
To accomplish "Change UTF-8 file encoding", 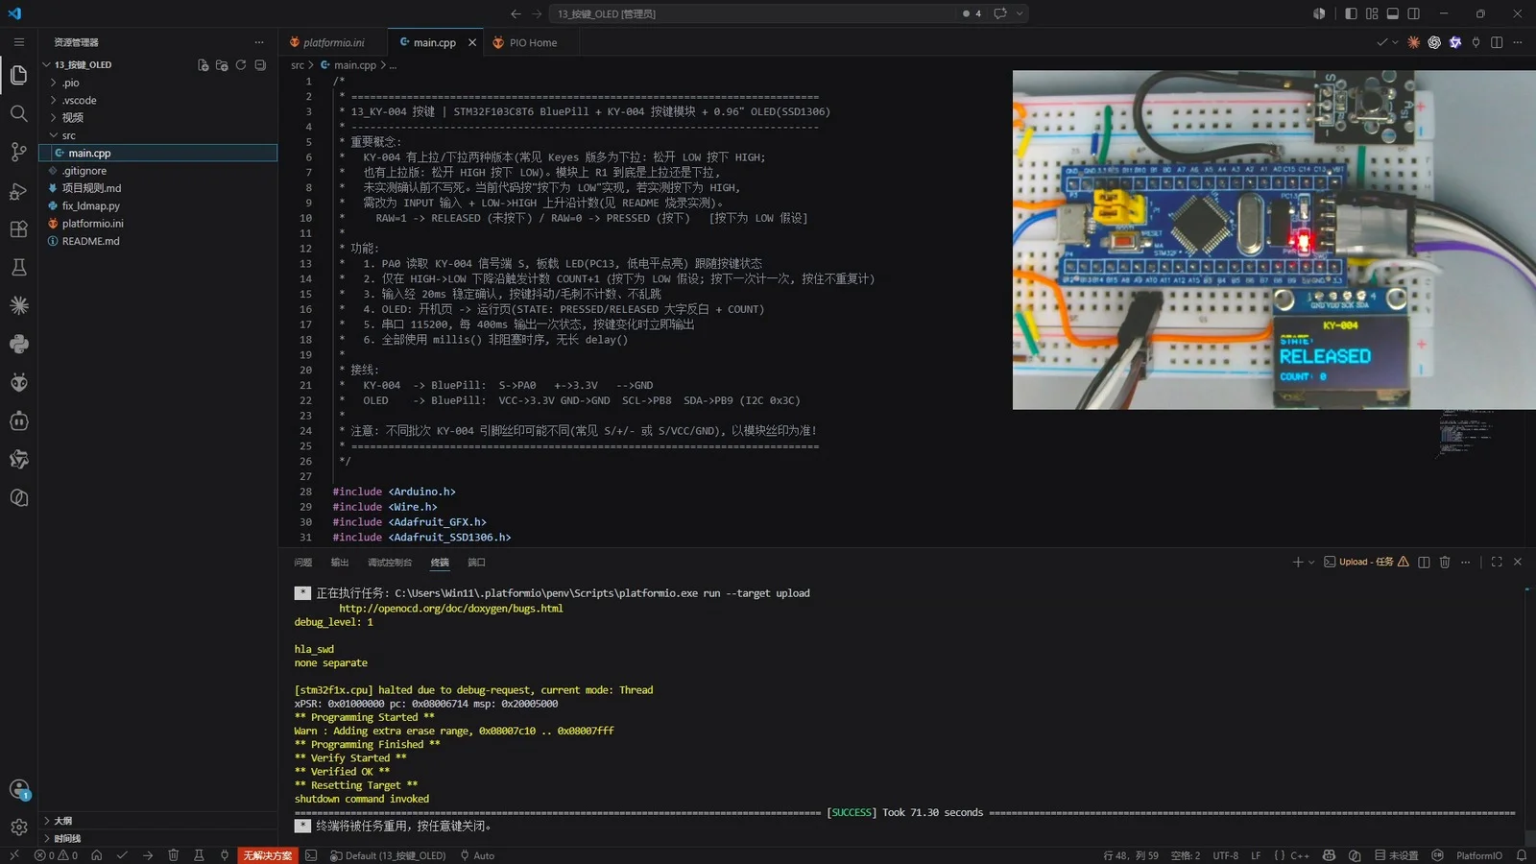I will (x=1226, y=855).
